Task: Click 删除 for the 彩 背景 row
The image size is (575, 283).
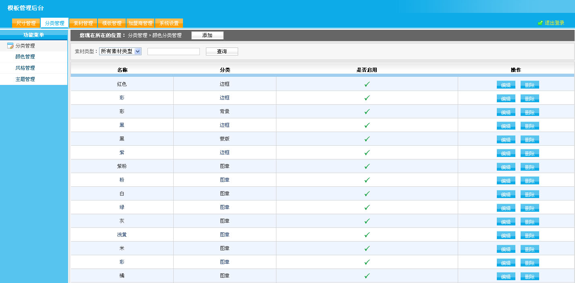Action: [530, 112]
